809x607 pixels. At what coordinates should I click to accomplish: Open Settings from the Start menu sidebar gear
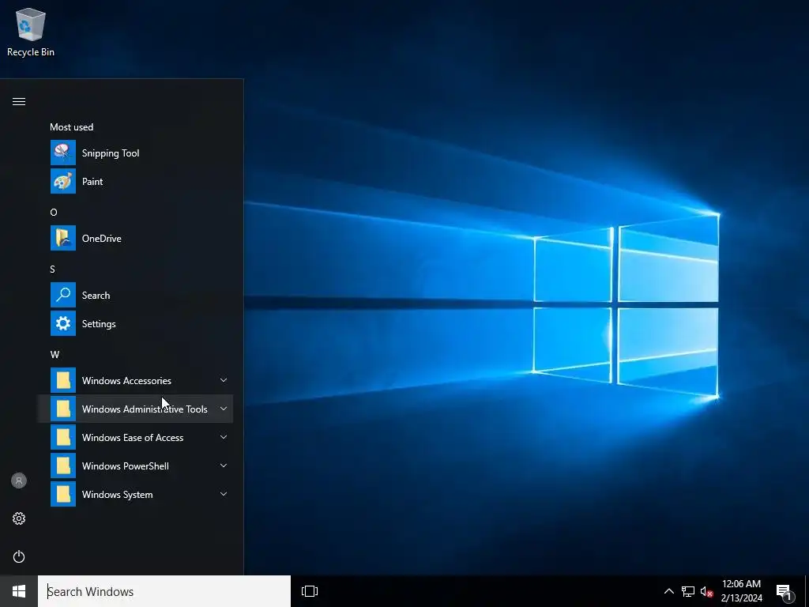pyautogui.click(x=19, y=518)
